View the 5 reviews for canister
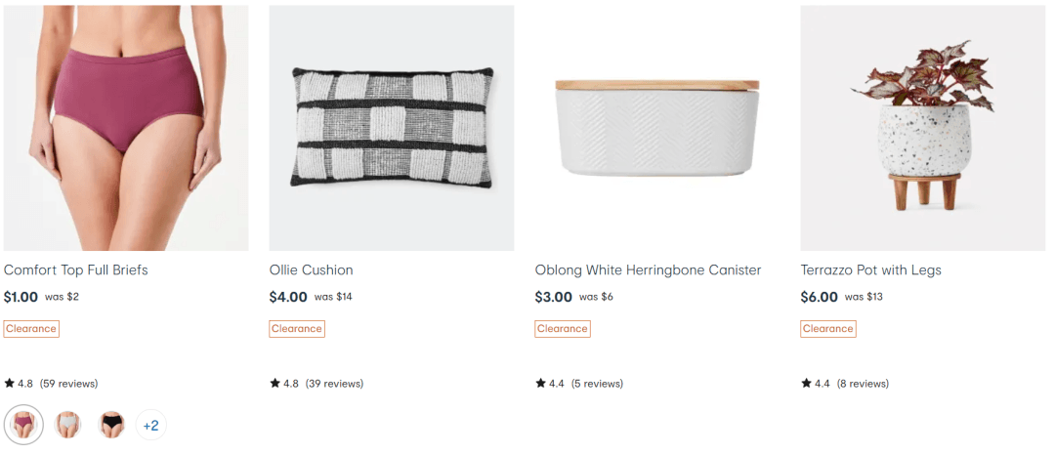The height and width of the screenshot is (454, 1055). (598, 384)
